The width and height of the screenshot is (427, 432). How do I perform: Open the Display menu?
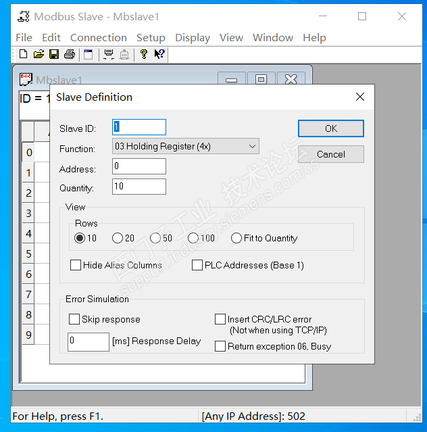tap(193, 37)
